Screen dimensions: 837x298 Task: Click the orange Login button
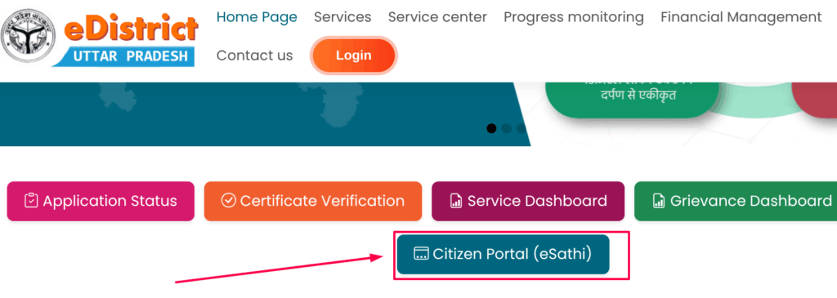[353, 56]
